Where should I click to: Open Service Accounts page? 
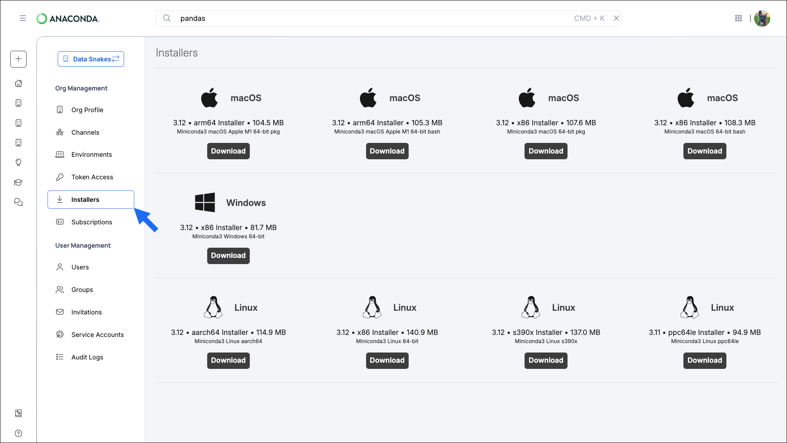coord(91,335)
